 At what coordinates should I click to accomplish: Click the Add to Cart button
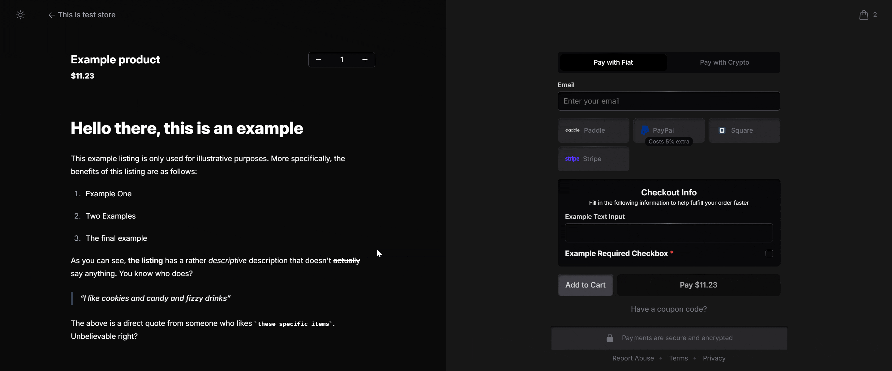pyautogui.click(x=585, y=285)
